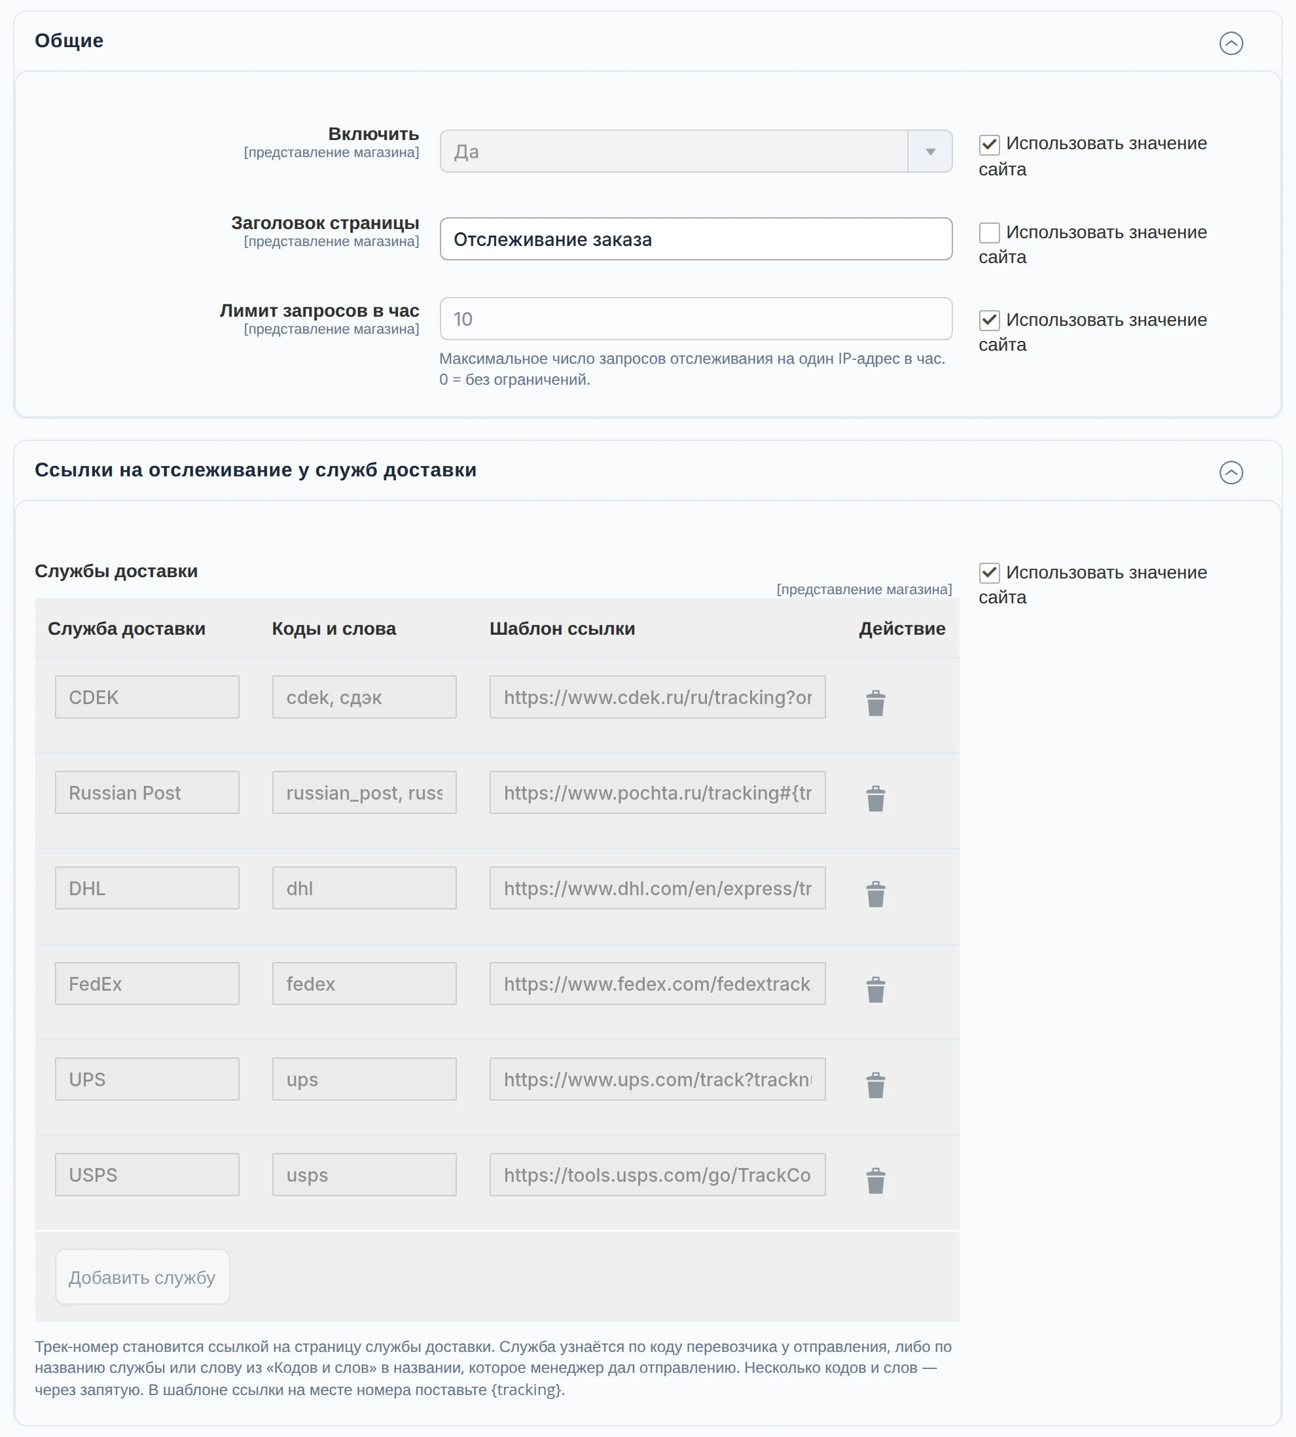
Task: Toggle use-site-value for Лимит запросов в час
Action: click(x=989, y=320)
